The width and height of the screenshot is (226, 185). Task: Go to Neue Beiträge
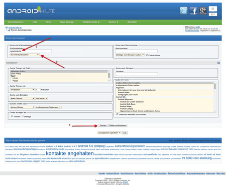[67, 22]
